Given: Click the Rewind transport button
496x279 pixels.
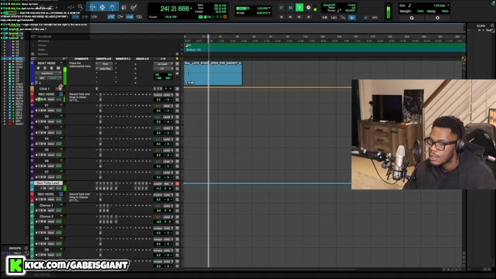Looking at the screenshot, I should (290, 17).
